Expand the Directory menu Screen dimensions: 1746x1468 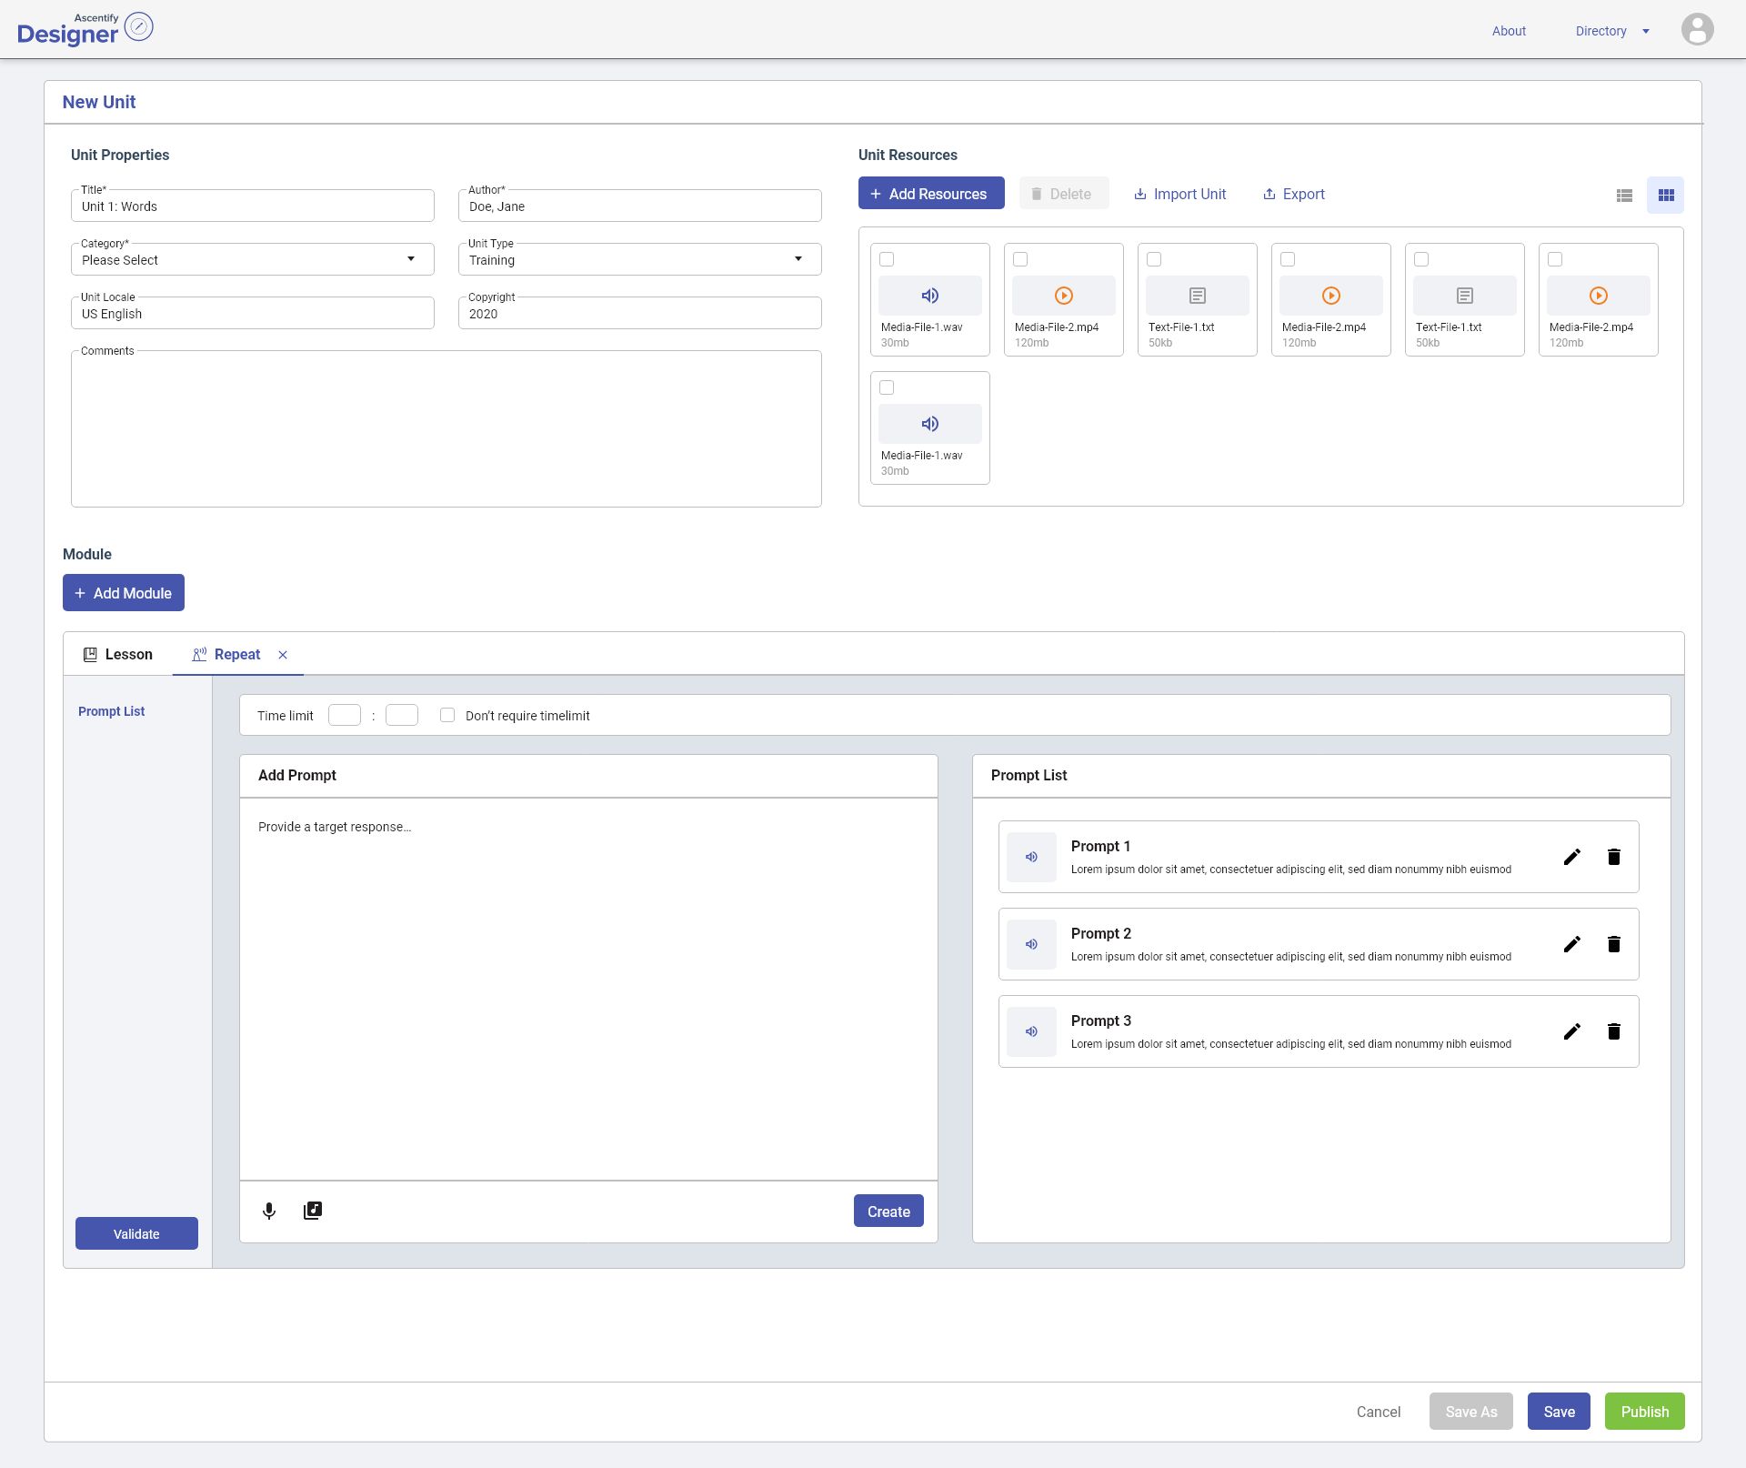[1611, 31]
